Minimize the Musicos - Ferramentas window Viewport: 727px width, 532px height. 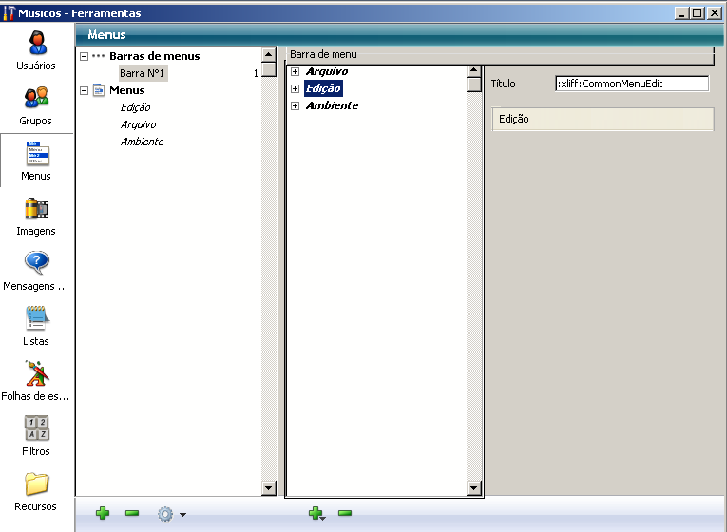click(681, 13)
